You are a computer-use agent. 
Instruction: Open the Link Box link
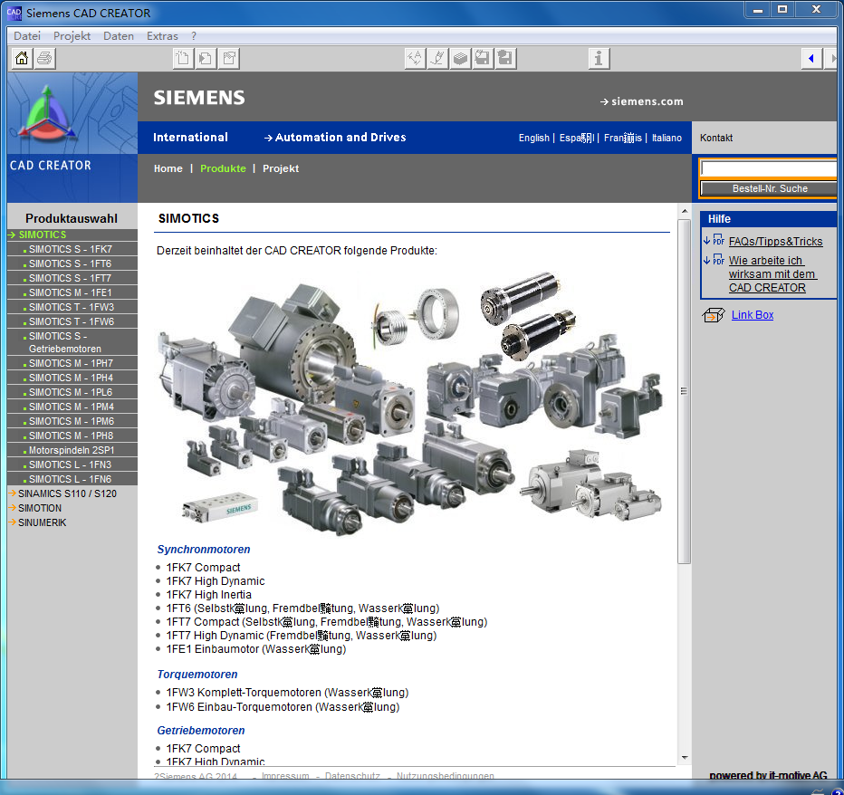[752, 315]
